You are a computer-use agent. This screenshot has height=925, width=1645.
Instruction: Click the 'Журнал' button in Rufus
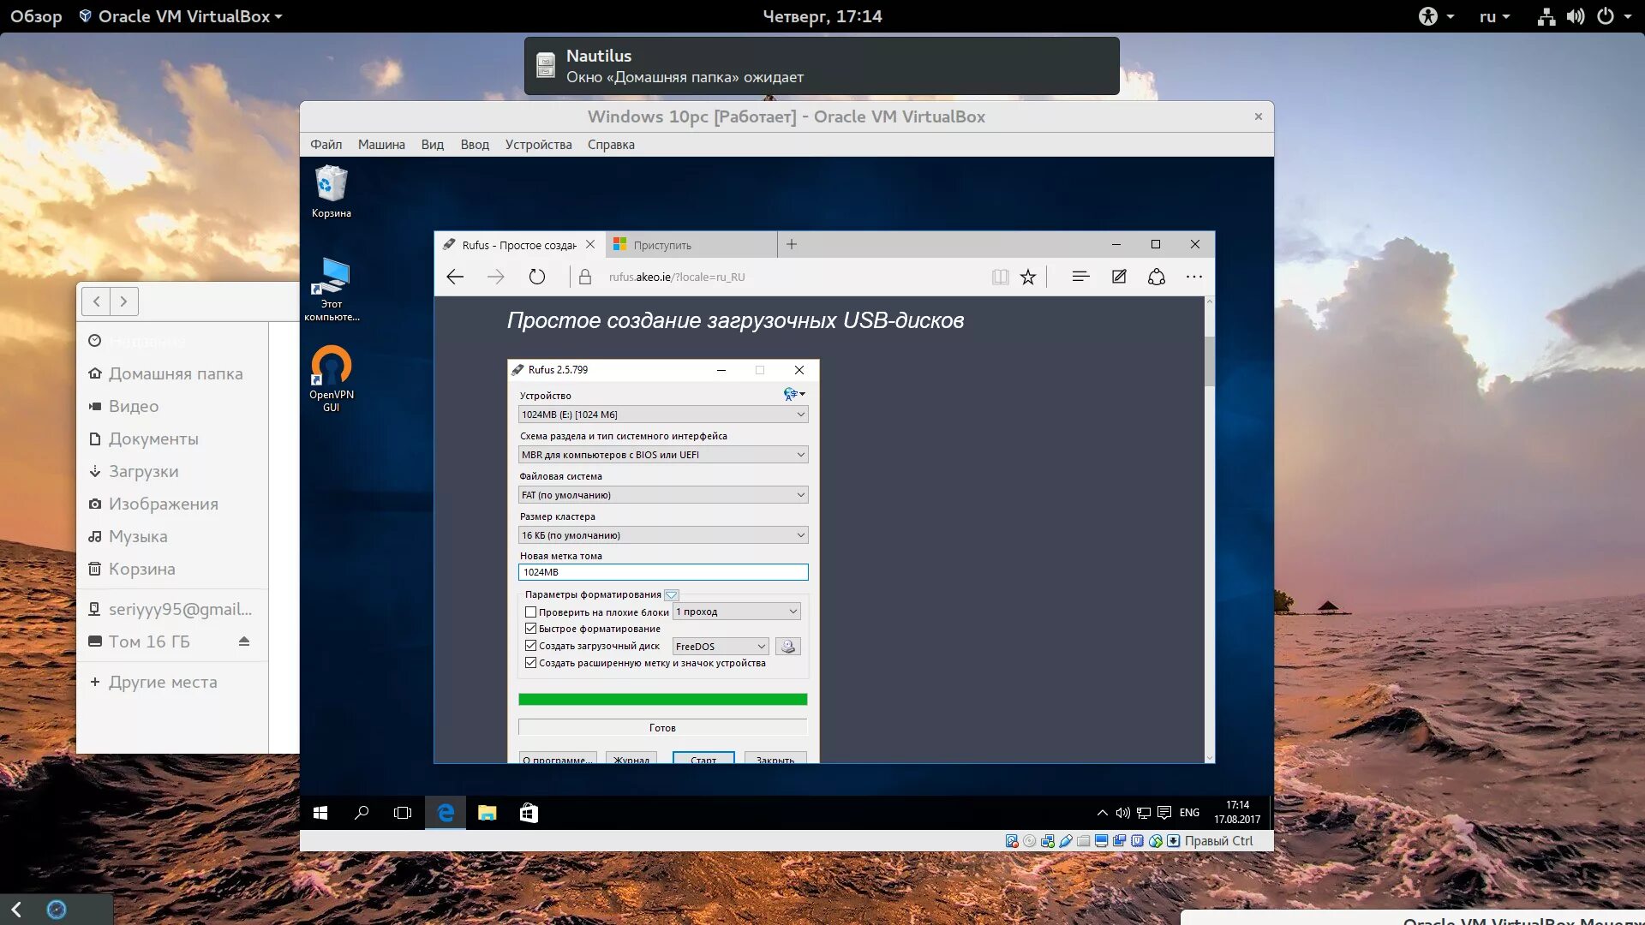(x=631, y=758)
